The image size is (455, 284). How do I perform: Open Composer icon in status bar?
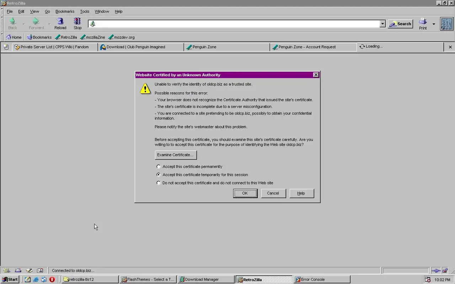(29, 271)
